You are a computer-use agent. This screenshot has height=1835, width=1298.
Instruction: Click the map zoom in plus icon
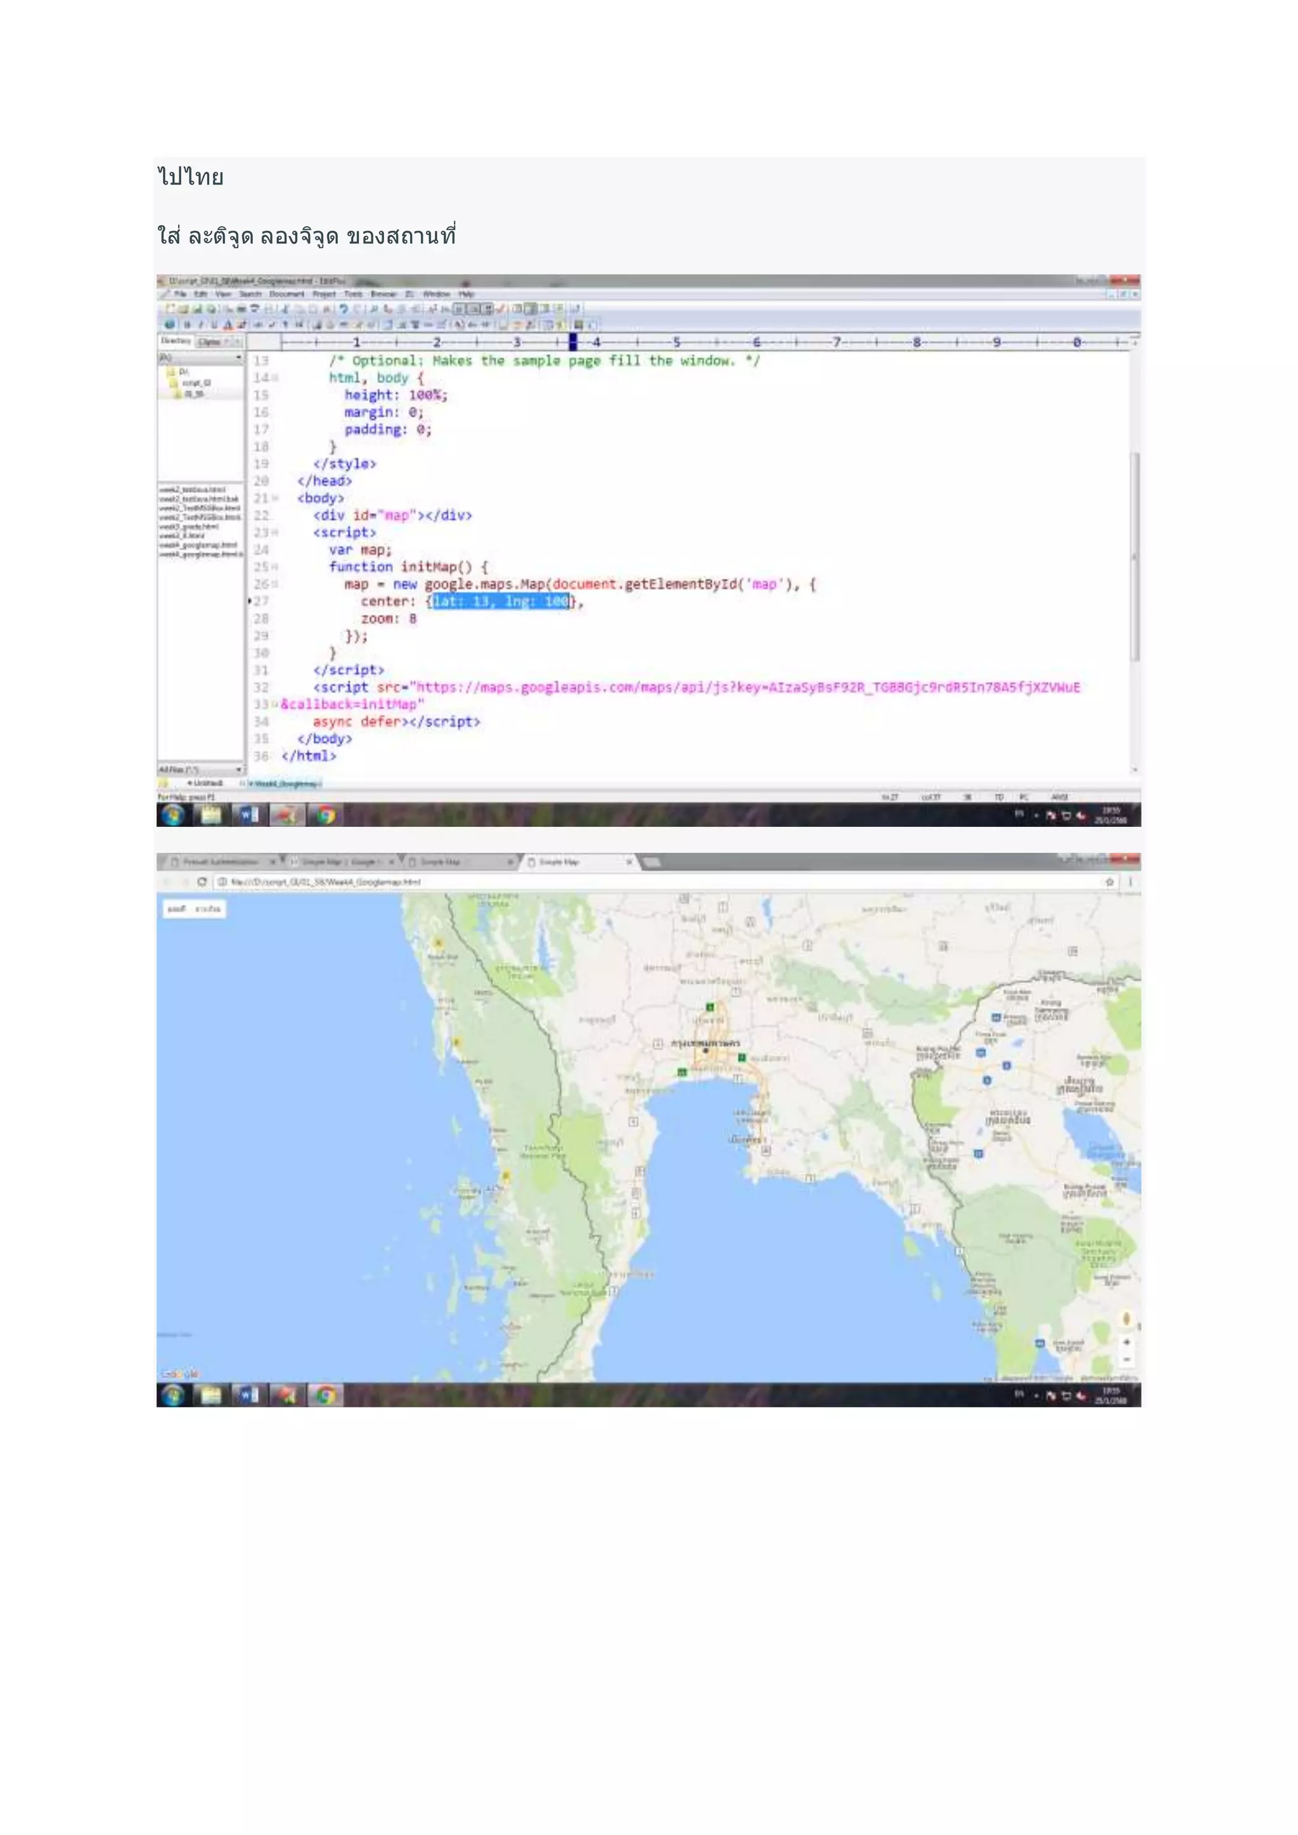click(1126, 1342)
